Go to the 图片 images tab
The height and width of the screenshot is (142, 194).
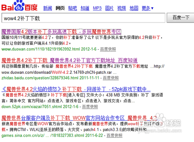tap(109, 8)
